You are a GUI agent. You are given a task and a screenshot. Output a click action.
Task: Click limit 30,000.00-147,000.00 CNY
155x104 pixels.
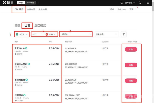click(76, 83)
